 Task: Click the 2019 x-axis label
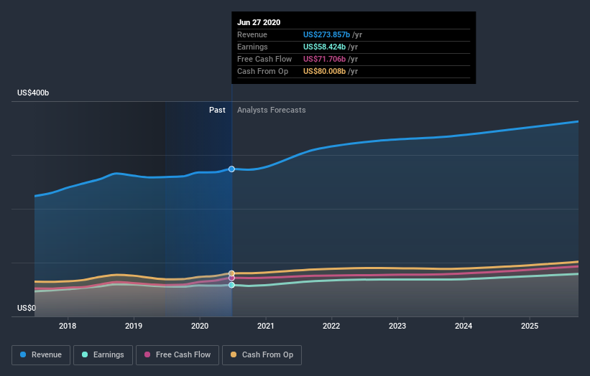pyautogui.click(x=134, y=326)
